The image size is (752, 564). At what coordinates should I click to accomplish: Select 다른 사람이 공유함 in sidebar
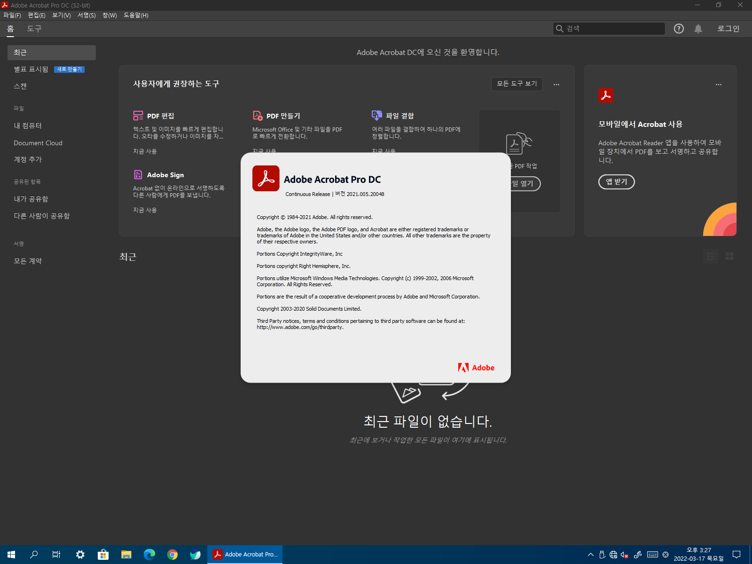coord(42,216)
